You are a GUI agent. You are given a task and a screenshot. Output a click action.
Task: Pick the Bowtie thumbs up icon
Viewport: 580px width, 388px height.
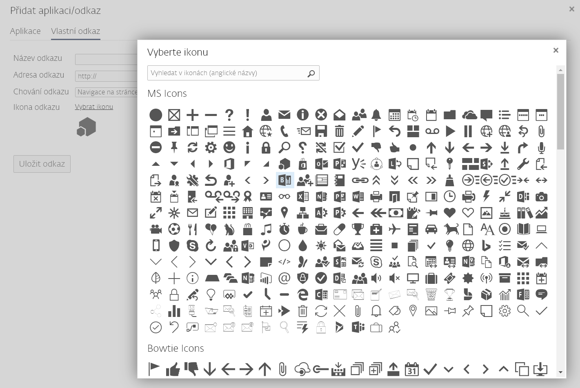click(x=173, y=369)
